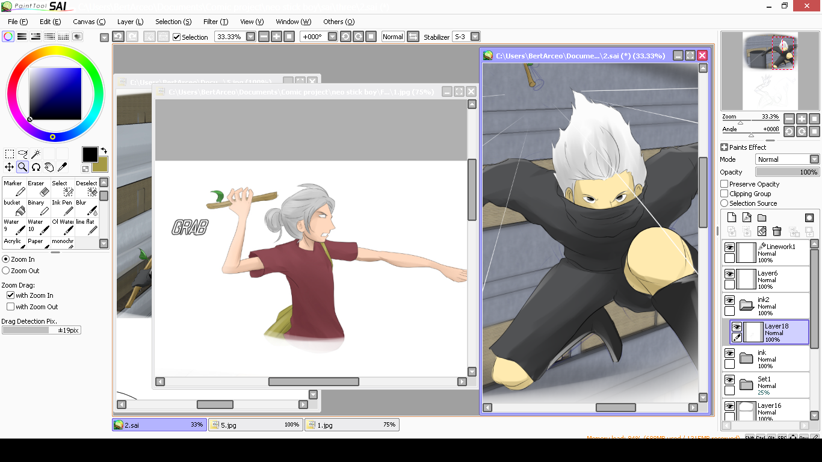
Task: Open the Filter menu
Action: tap(215, 22)
